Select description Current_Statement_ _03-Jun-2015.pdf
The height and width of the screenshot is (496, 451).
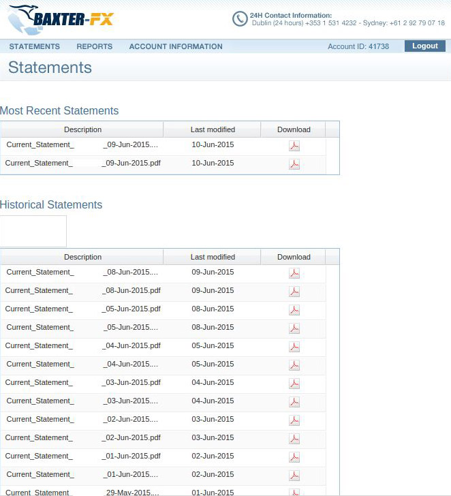pos(83,382)
